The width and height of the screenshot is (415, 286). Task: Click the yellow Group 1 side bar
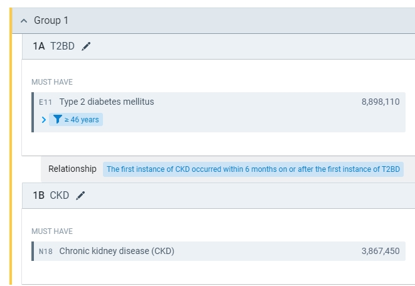[x=11, y=151]
